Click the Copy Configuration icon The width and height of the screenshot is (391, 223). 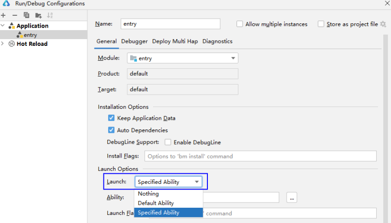(x=27, y=15)
